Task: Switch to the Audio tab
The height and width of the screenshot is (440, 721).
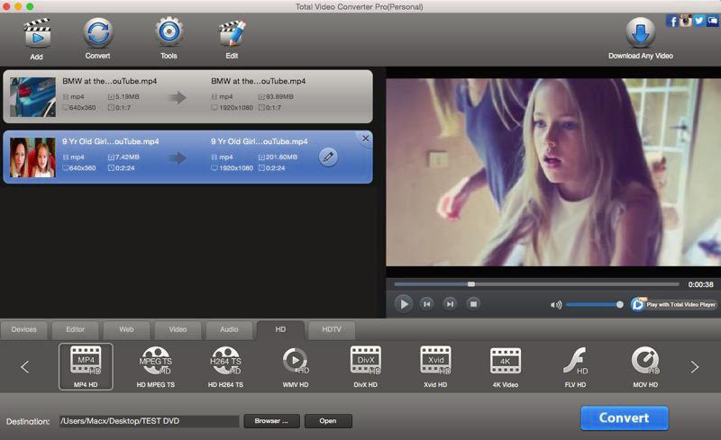Action: tap(229, 329)
